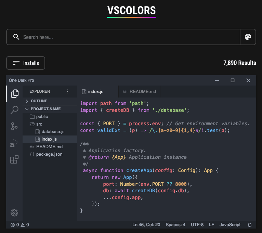Click the './database' import string in code
The width and height of the screenshot is (262, 233).
pyautogui.click(x=169, y=110)
